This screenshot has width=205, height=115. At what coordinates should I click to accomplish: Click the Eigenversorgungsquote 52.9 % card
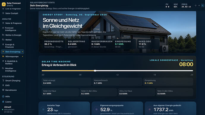(117, 108)
